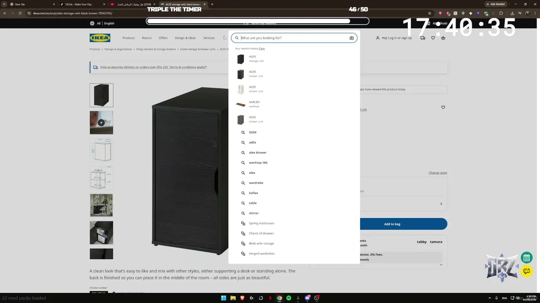
Task: Clear the search history
Action: tap(262, 48)
